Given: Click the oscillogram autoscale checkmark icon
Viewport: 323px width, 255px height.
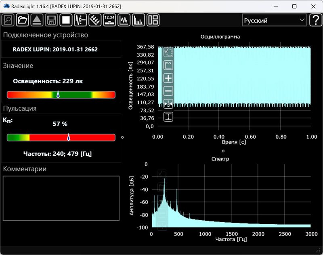Looking at the screenshot, I should tap(168, 52).
